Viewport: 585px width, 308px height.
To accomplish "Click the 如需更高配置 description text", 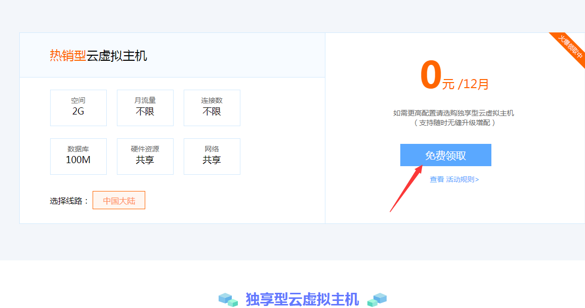I will point(454,113).
